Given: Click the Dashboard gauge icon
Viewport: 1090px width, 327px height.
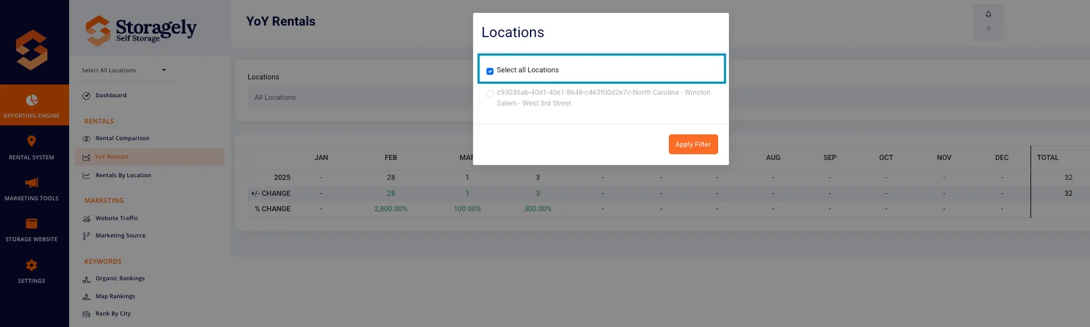Looking at the screenshot, I should 86,95.
